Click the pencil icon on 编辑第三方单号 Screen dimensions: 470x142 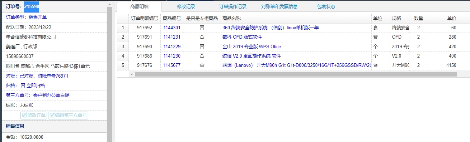click(52, 115)
